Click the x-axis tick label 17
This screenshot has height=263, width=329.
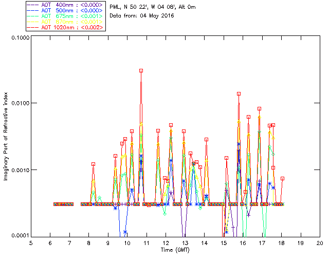[x=262, y=243]
